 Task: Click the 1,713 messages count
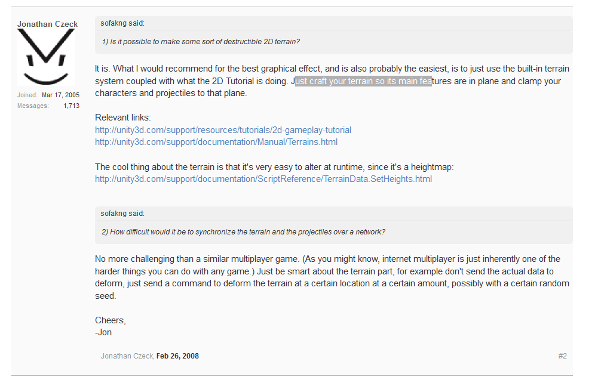click(x=71, y=106)
